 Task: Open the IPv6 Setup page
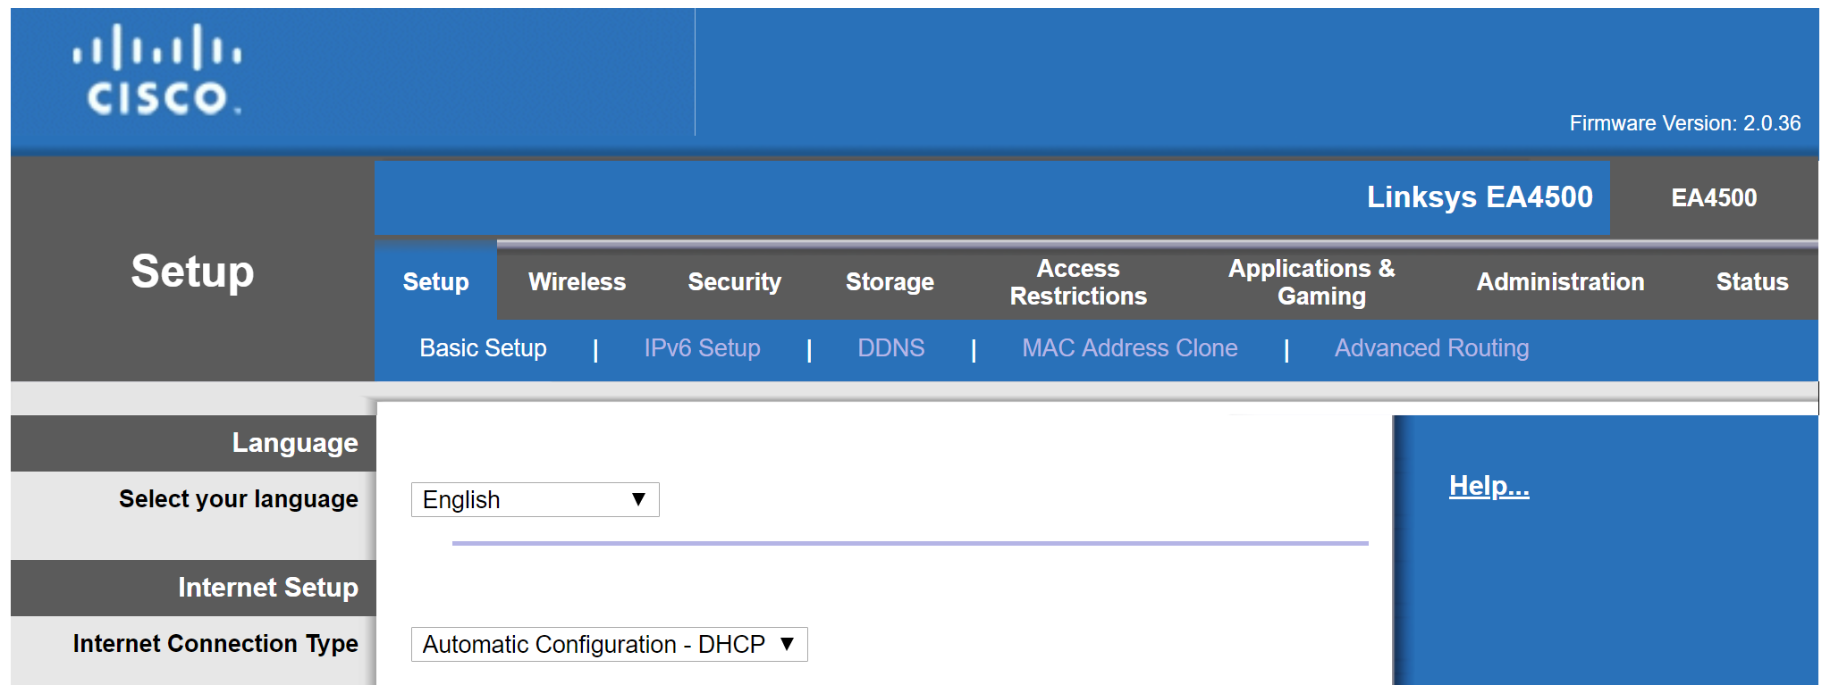[x=702, y=348]
